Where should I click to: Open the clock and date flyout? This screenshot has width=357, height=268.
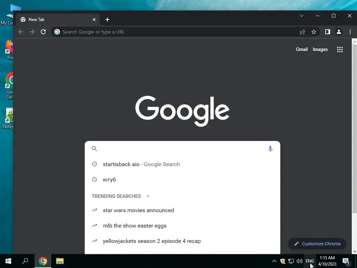coord(327,261)
